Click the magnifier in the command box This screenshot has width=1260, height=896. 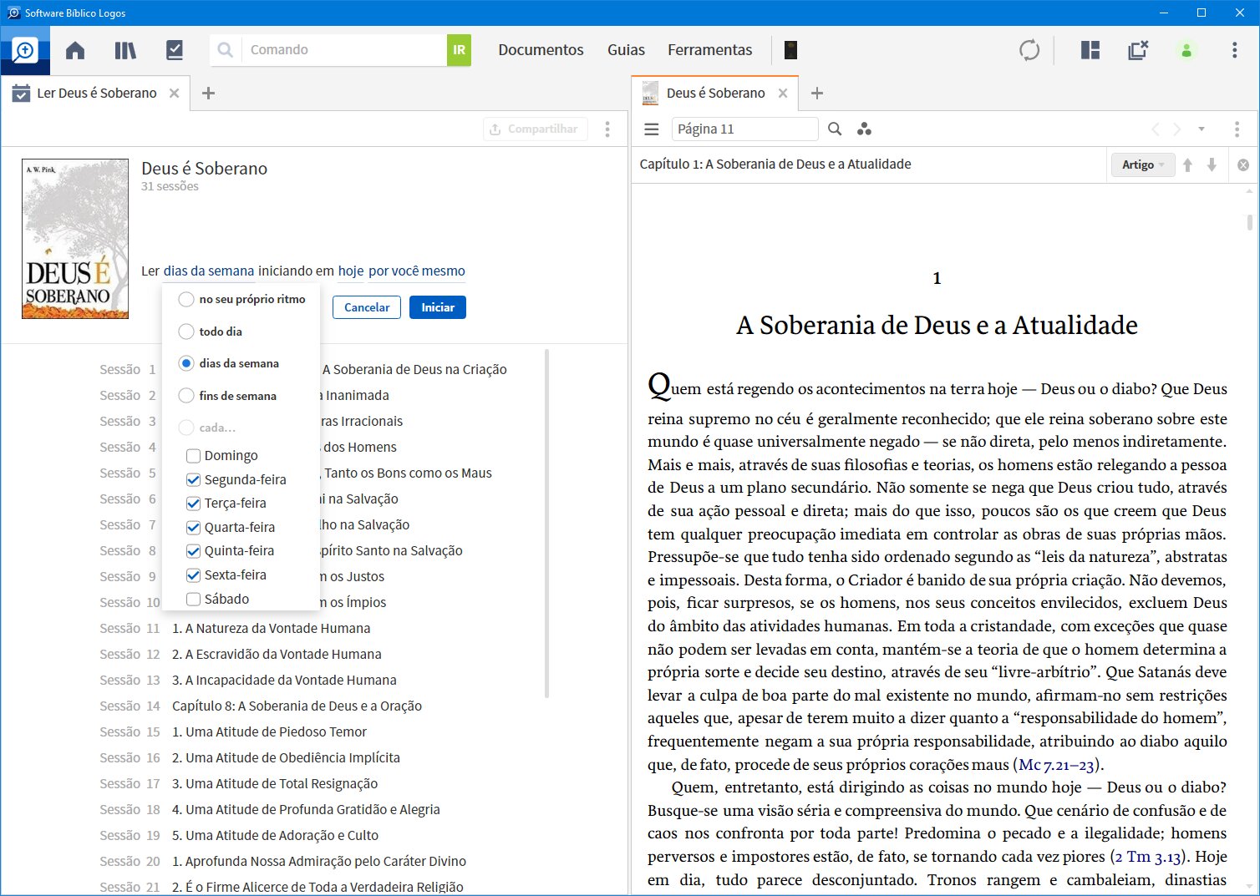coord(226,50)
